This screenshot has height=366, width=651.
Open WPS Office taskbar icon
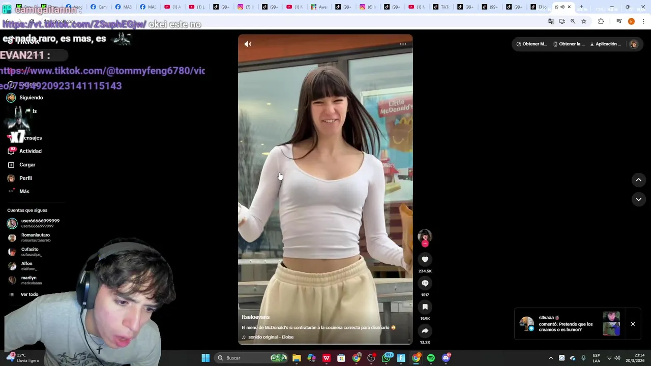(x=327, y=358)
